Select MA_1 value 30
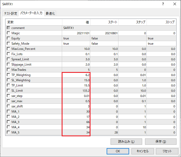Viewport: 181px width, 157px height. (76, 111)
